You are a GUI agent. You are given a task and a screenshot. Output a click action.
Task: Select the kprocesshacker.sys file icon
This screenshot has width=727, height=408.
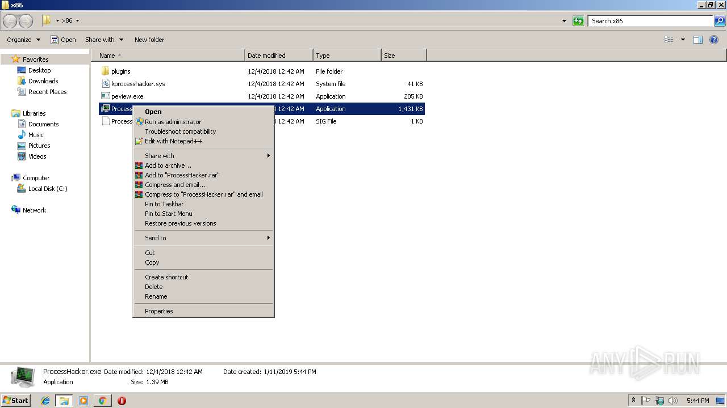pyautogui.click(x=105, y=84)
